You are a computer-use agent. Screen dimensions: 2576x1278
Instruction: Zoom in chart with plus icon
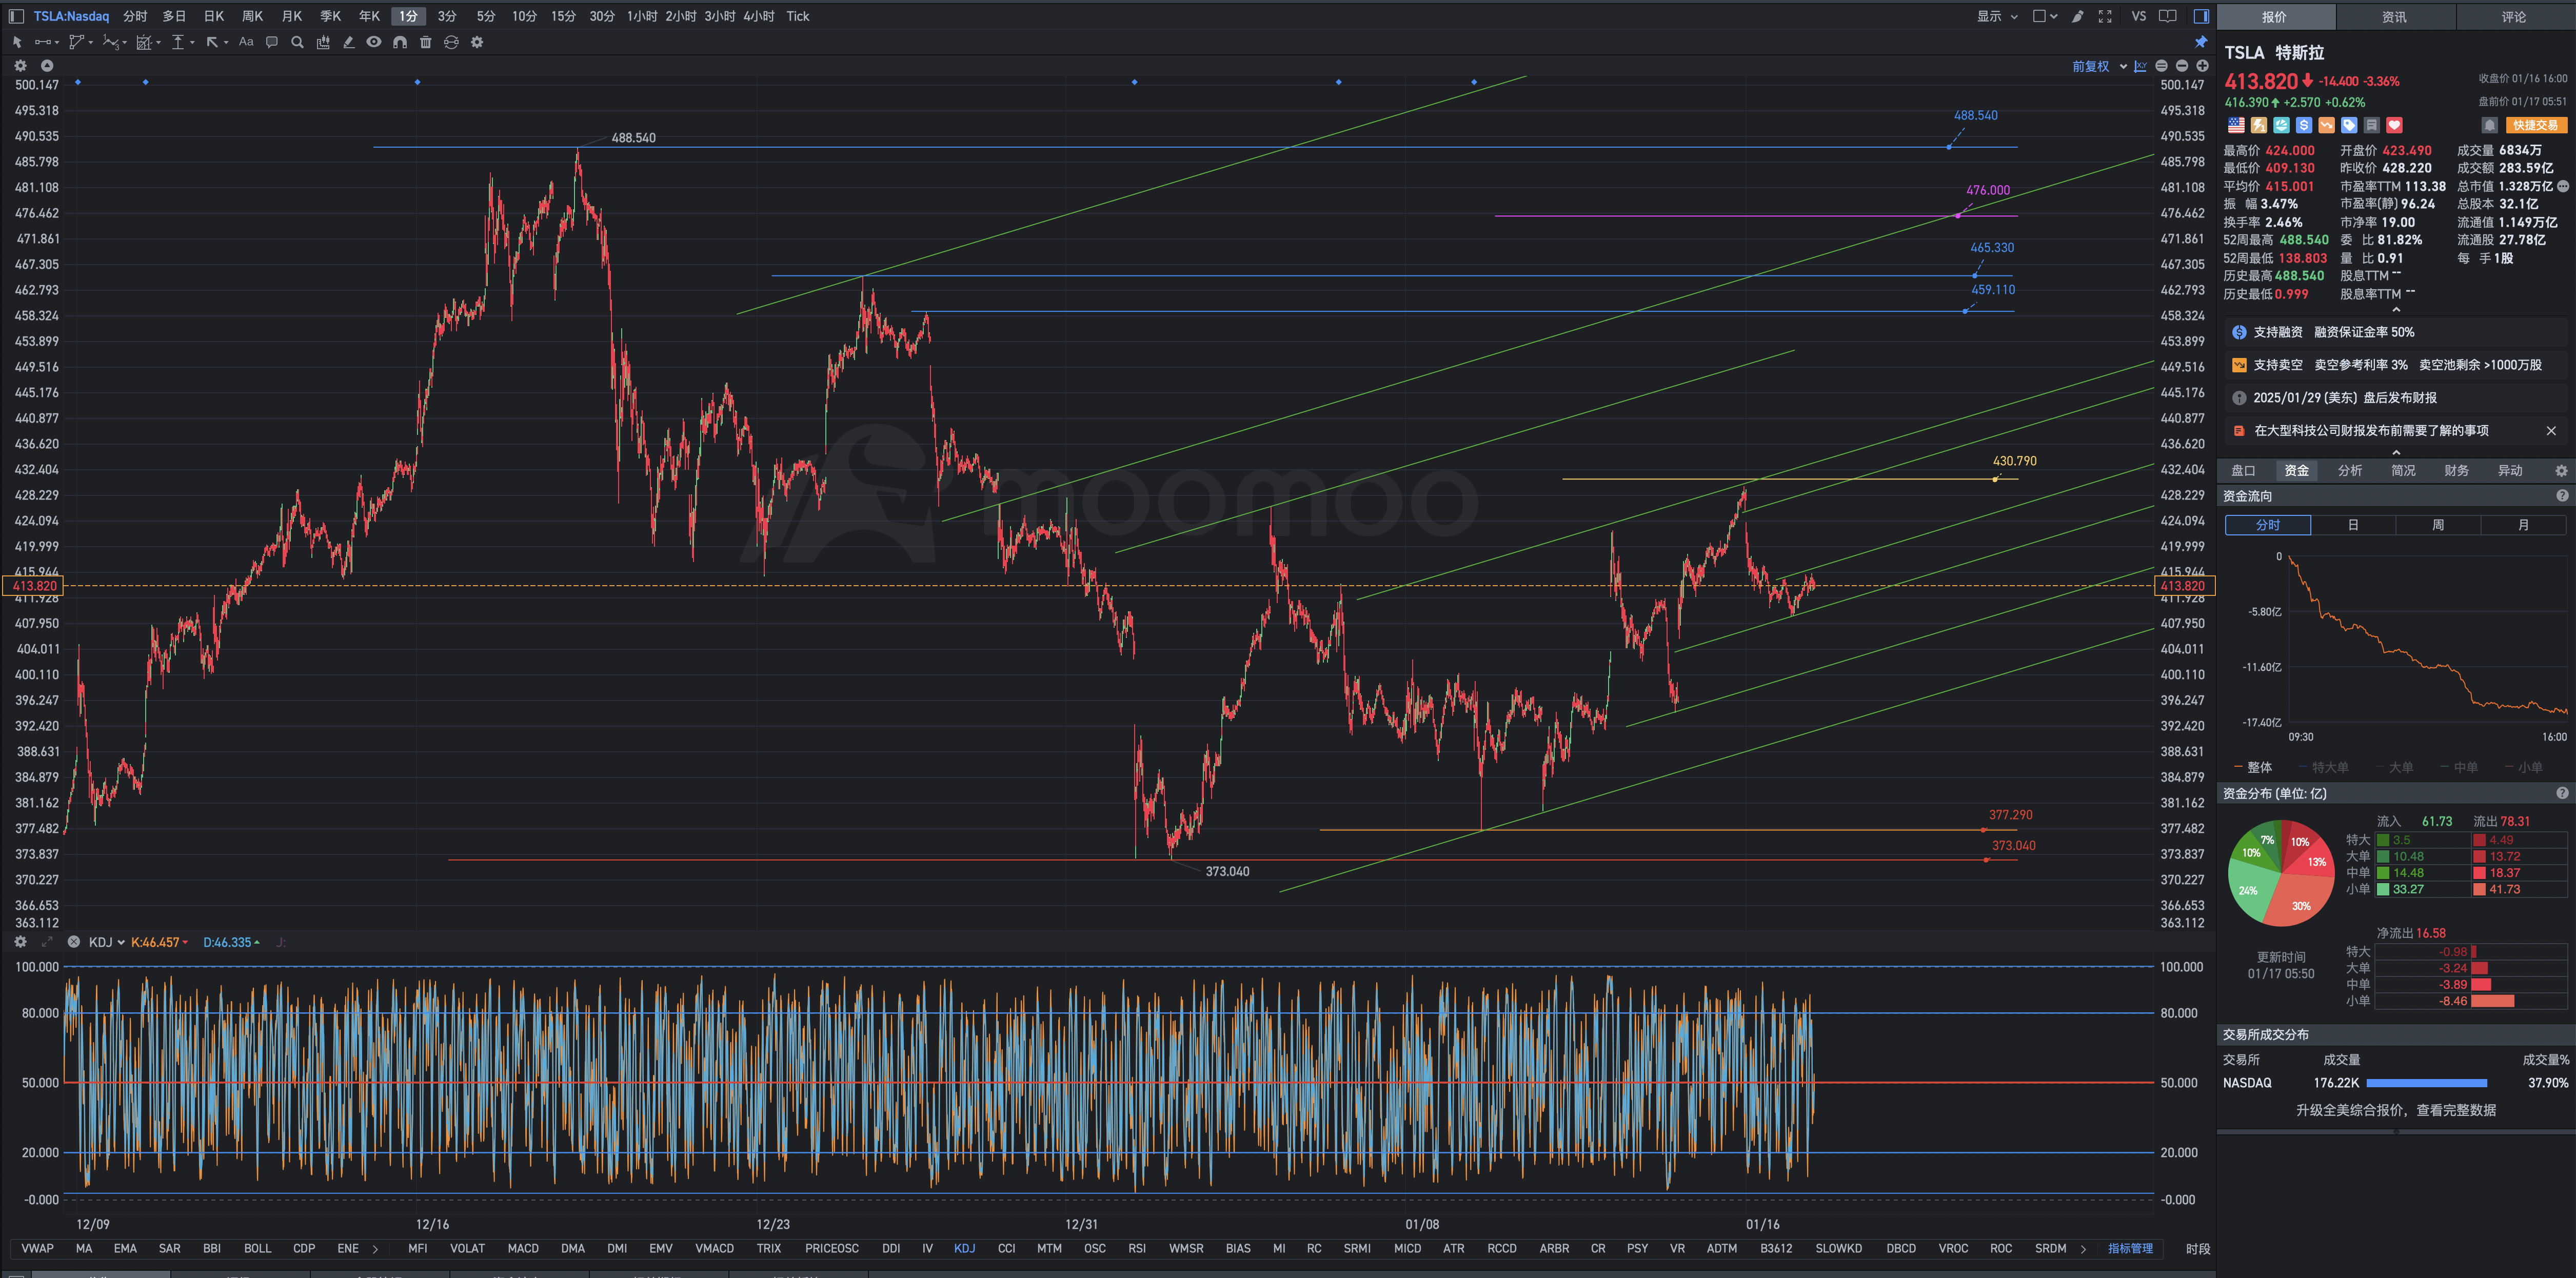pos(2202,66)
